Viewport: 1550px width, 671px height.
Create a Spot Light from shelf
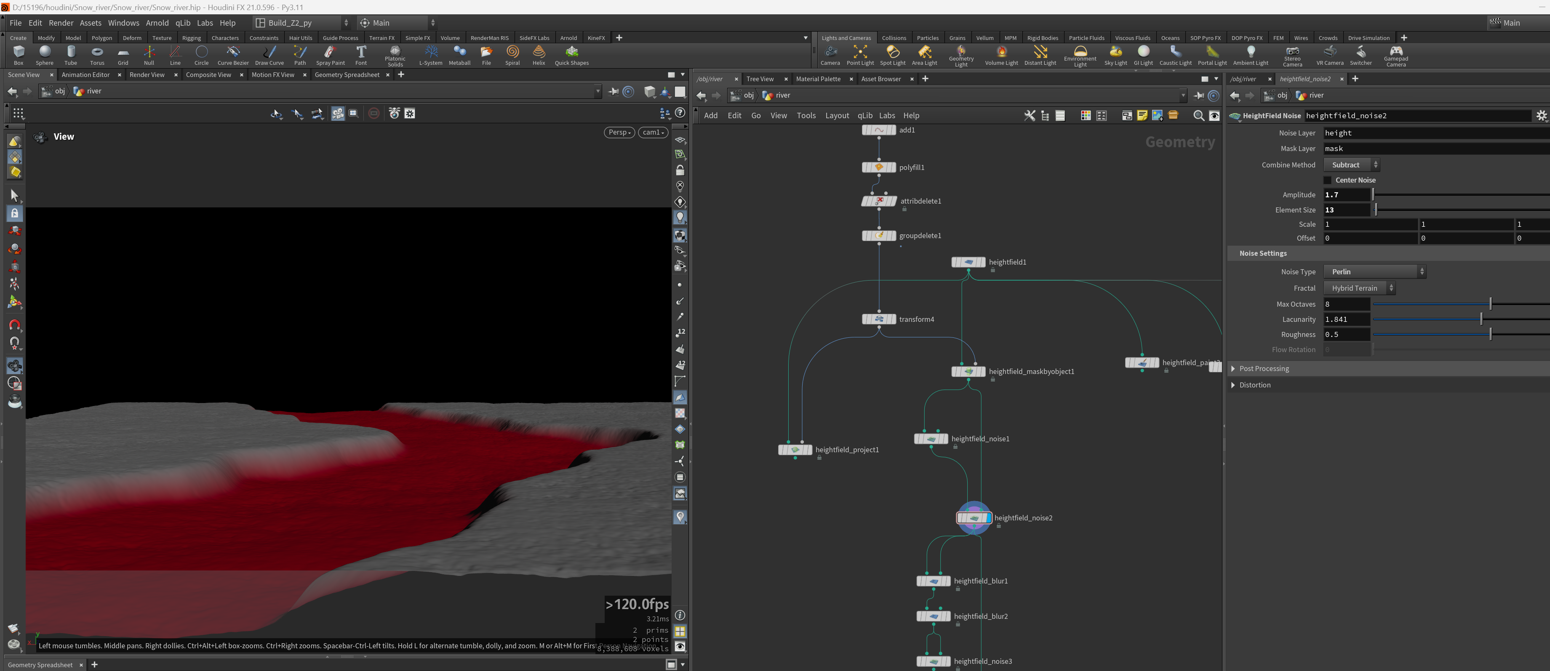tap(892, 55)
